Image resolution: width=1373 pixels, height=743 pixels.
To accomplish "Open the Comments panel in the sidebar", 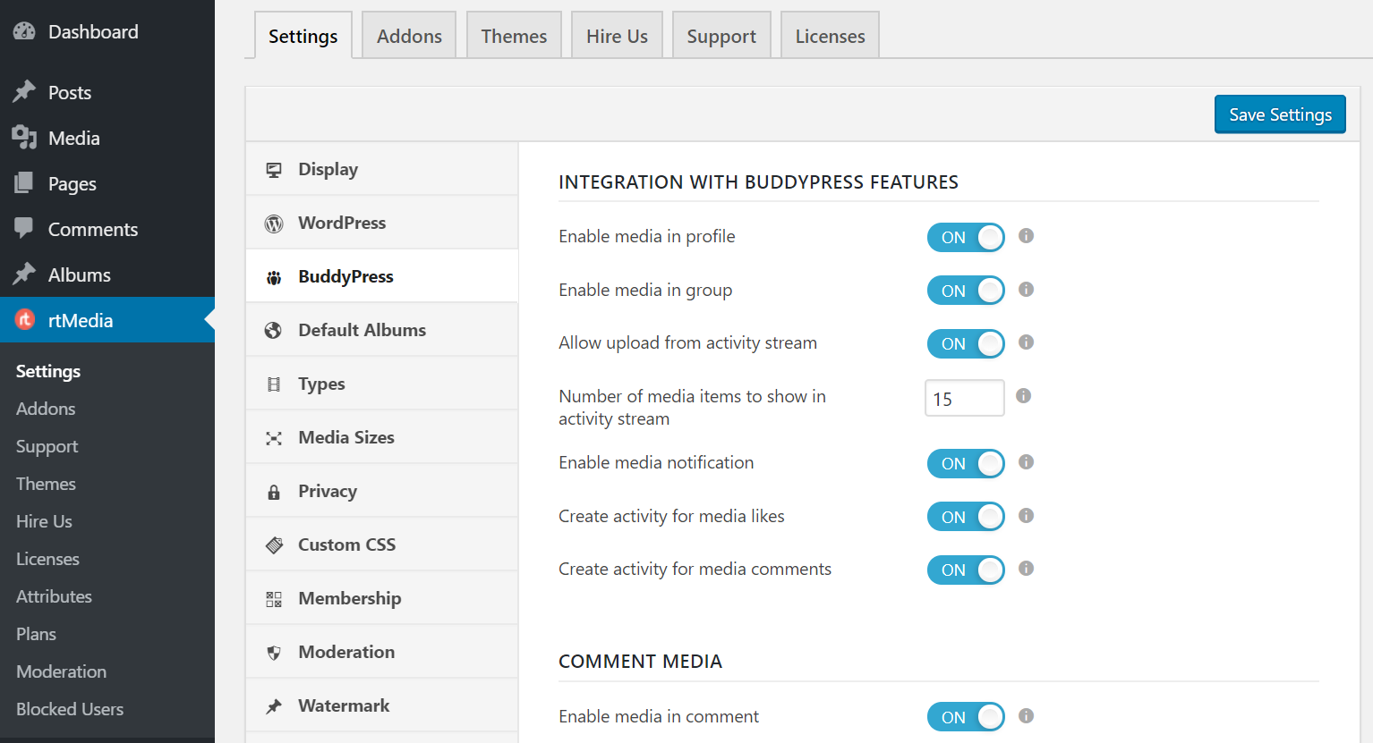I will coord(93,229).
